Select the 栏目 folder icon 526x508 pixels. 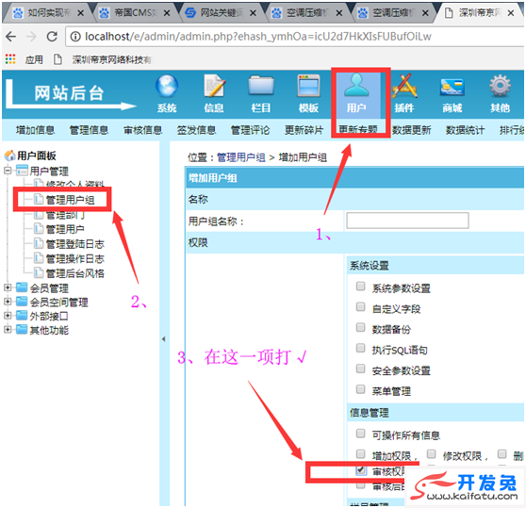tap(261, 86)
